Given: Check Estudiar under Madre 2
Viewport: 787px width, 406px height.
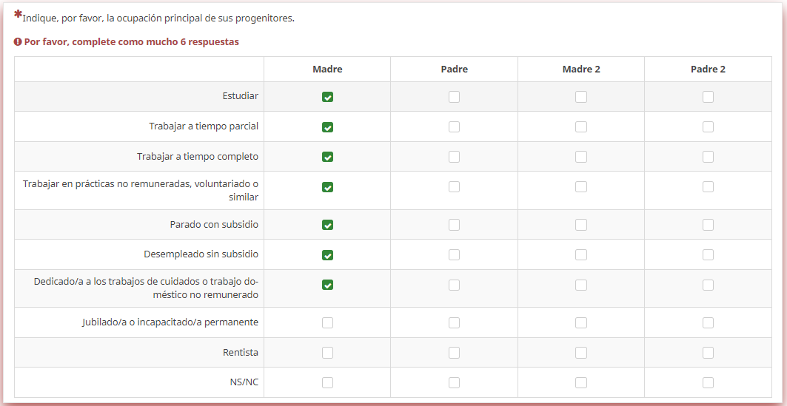Looking at the screenshot, I should pos(580,97).
